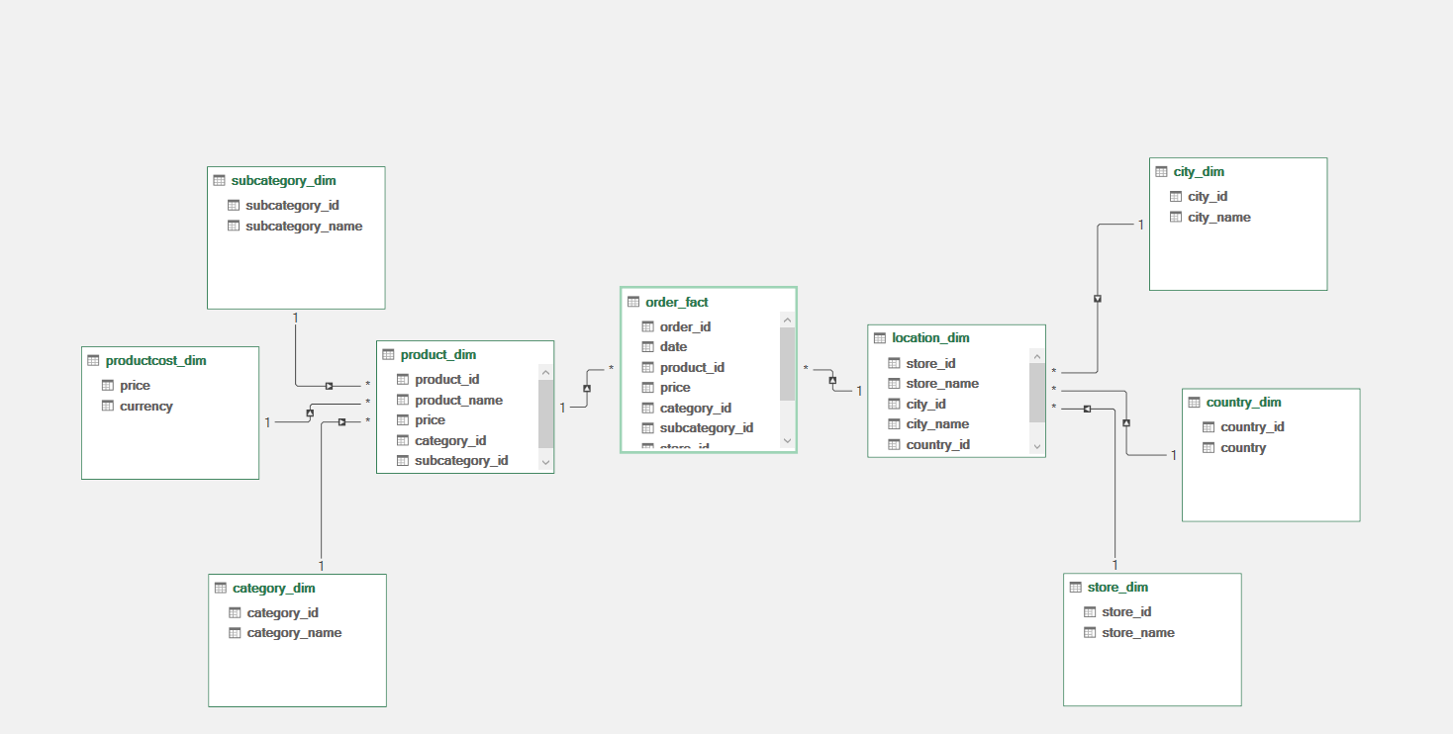Click the field icon next to date in order_fact

point(645,346)
